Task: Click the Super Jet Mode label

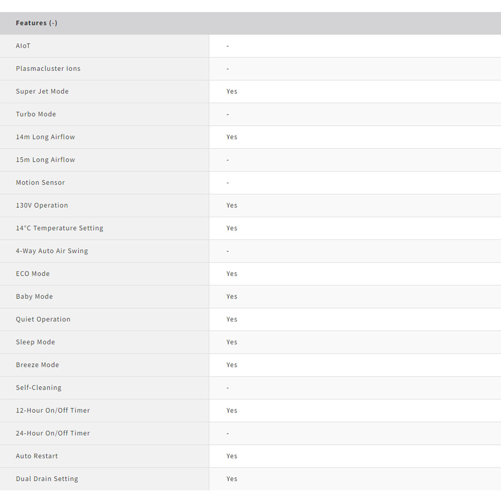Action: [42, 91]
